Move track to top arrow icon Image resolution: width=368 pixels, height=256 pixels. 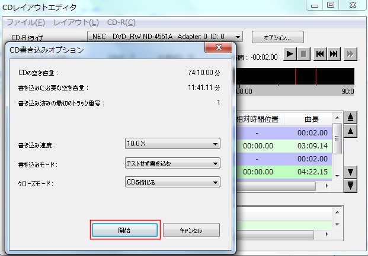[x=351, y=118]
